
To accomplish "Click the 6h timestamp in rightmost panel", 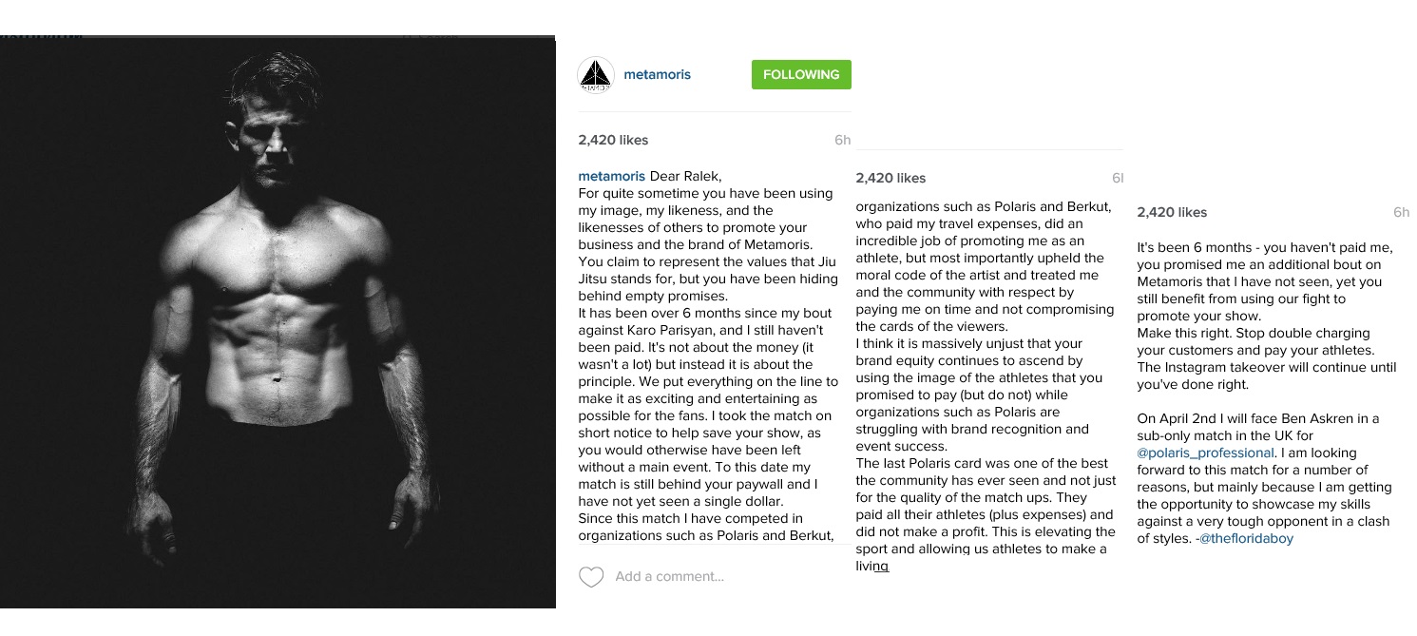I will [1401, 213].
